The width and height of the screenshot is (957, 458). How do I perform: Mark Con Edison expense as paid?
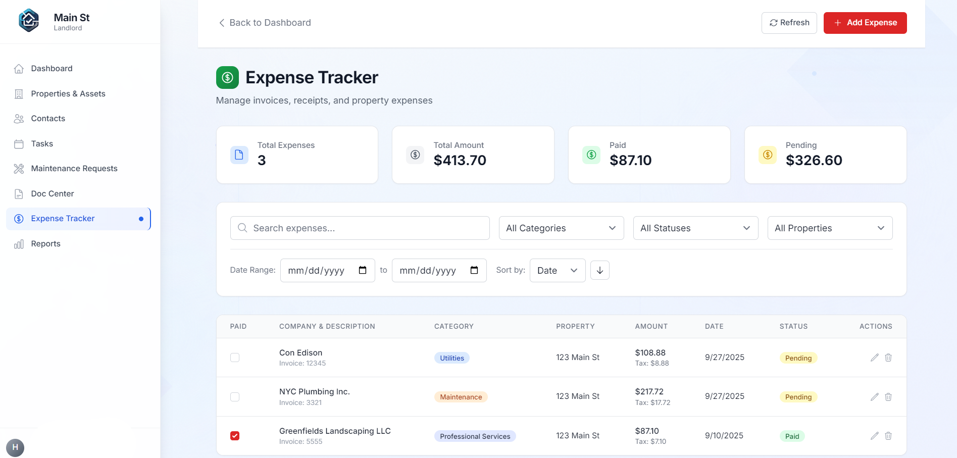(x=235, y=358)
